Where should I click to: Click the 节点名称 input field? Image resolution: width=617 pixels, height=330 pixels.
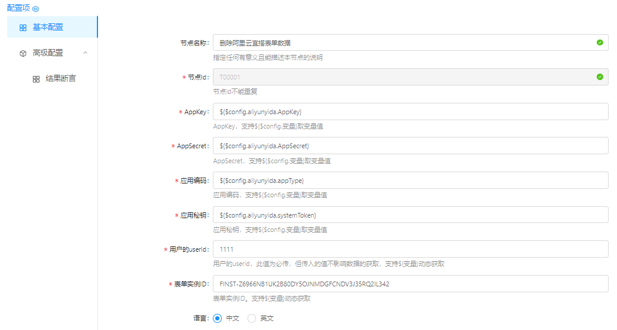click(x=401, y=42)
